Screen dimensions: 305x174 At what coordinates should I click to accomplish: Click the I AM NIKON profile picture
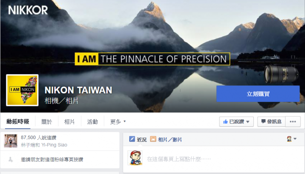(x=22, y=90)
